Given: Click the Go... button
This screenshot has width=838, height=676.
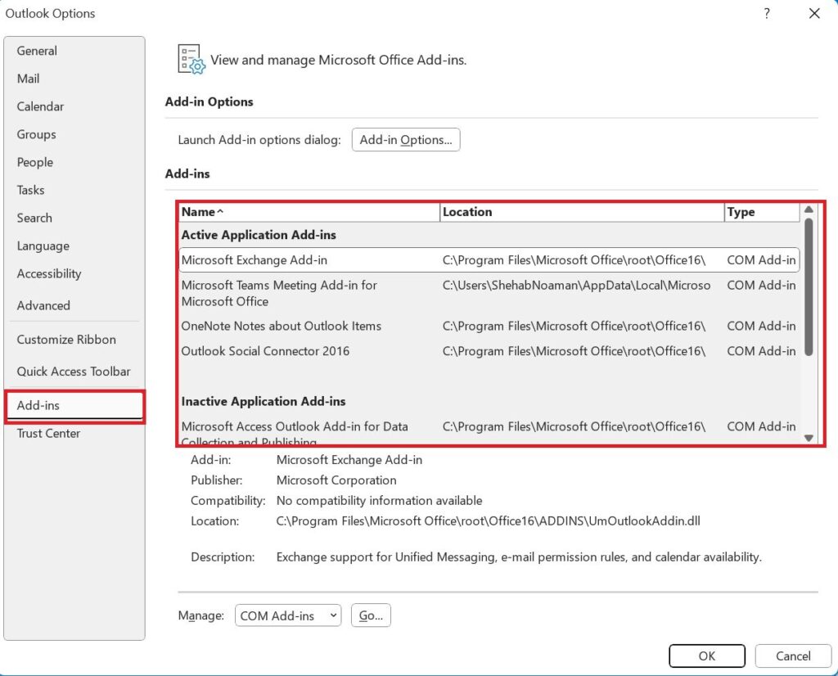Looking at the screenshot, I should click(371, 615).
